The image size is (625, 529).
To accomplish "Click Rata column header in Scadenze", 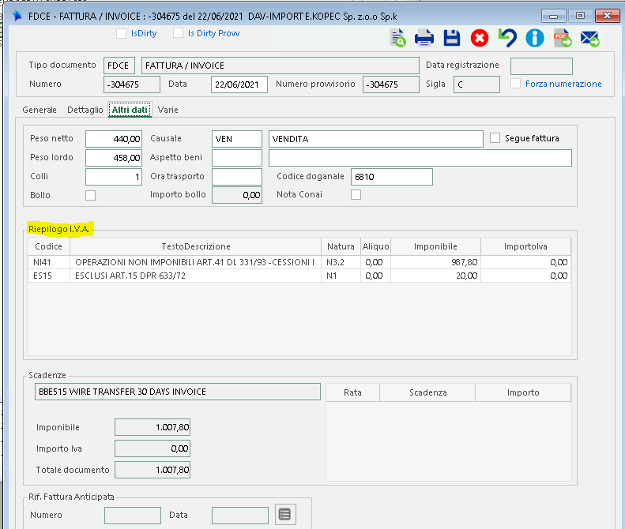I will pos(352,392).
